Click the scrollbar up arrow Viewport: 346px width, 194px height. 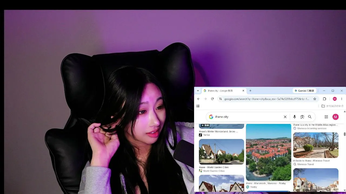345,112
